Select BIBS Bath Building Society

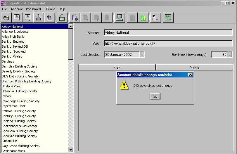35,76
